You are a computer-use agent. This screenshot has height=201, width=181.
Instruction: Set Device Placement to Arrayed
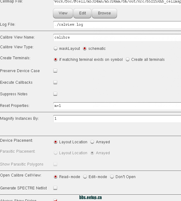[92, 142]
